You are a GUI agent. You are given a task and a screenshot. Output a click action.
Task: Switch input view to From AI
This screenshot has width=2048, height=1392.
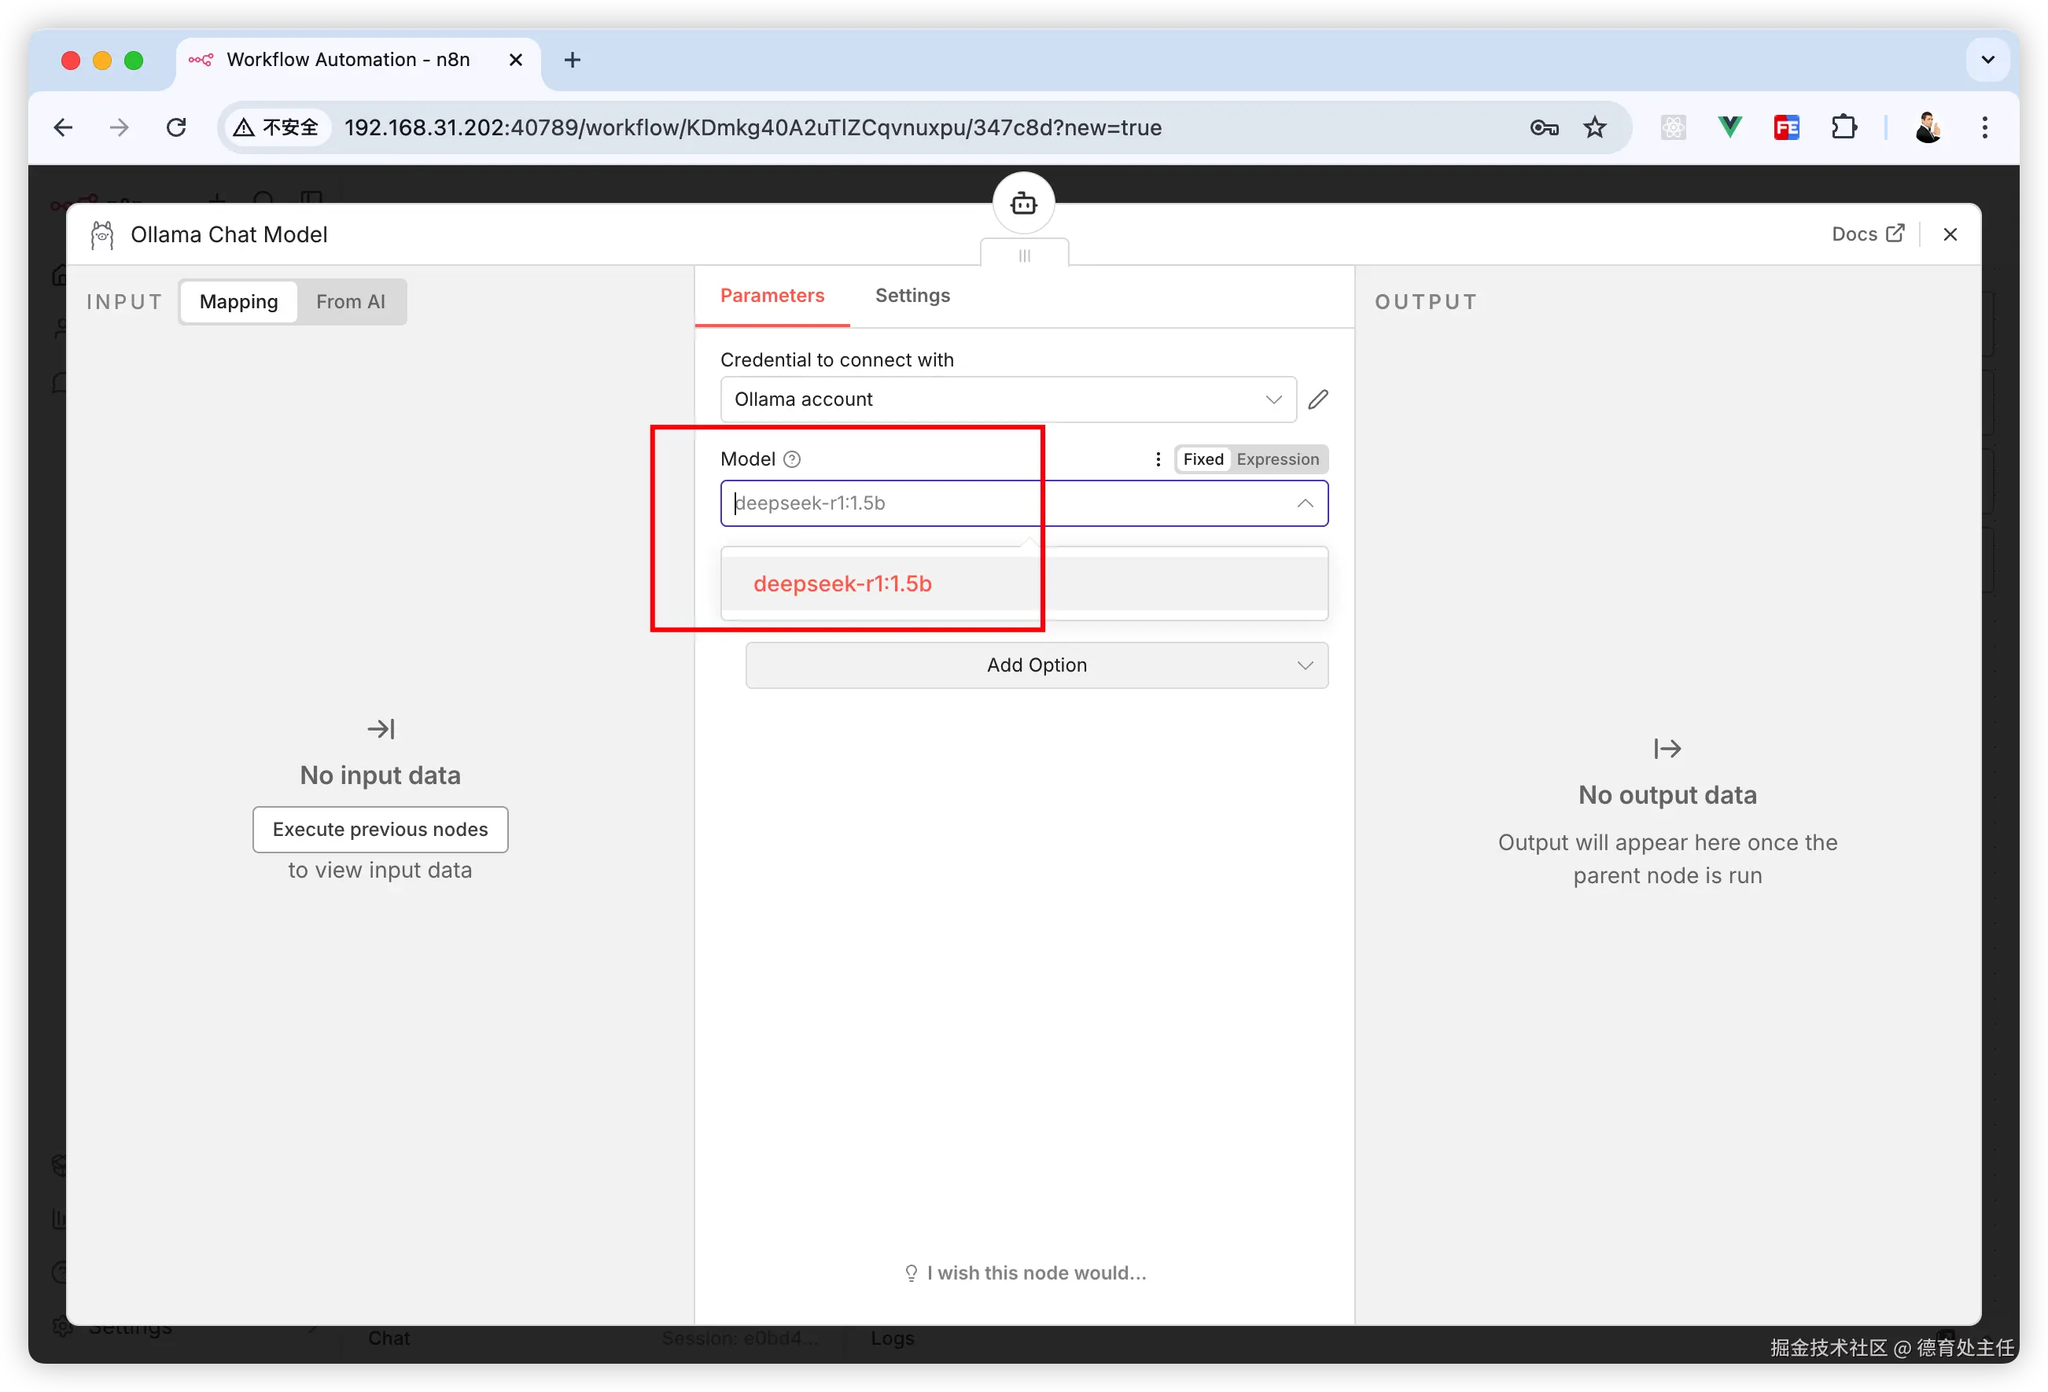point(351,301)
